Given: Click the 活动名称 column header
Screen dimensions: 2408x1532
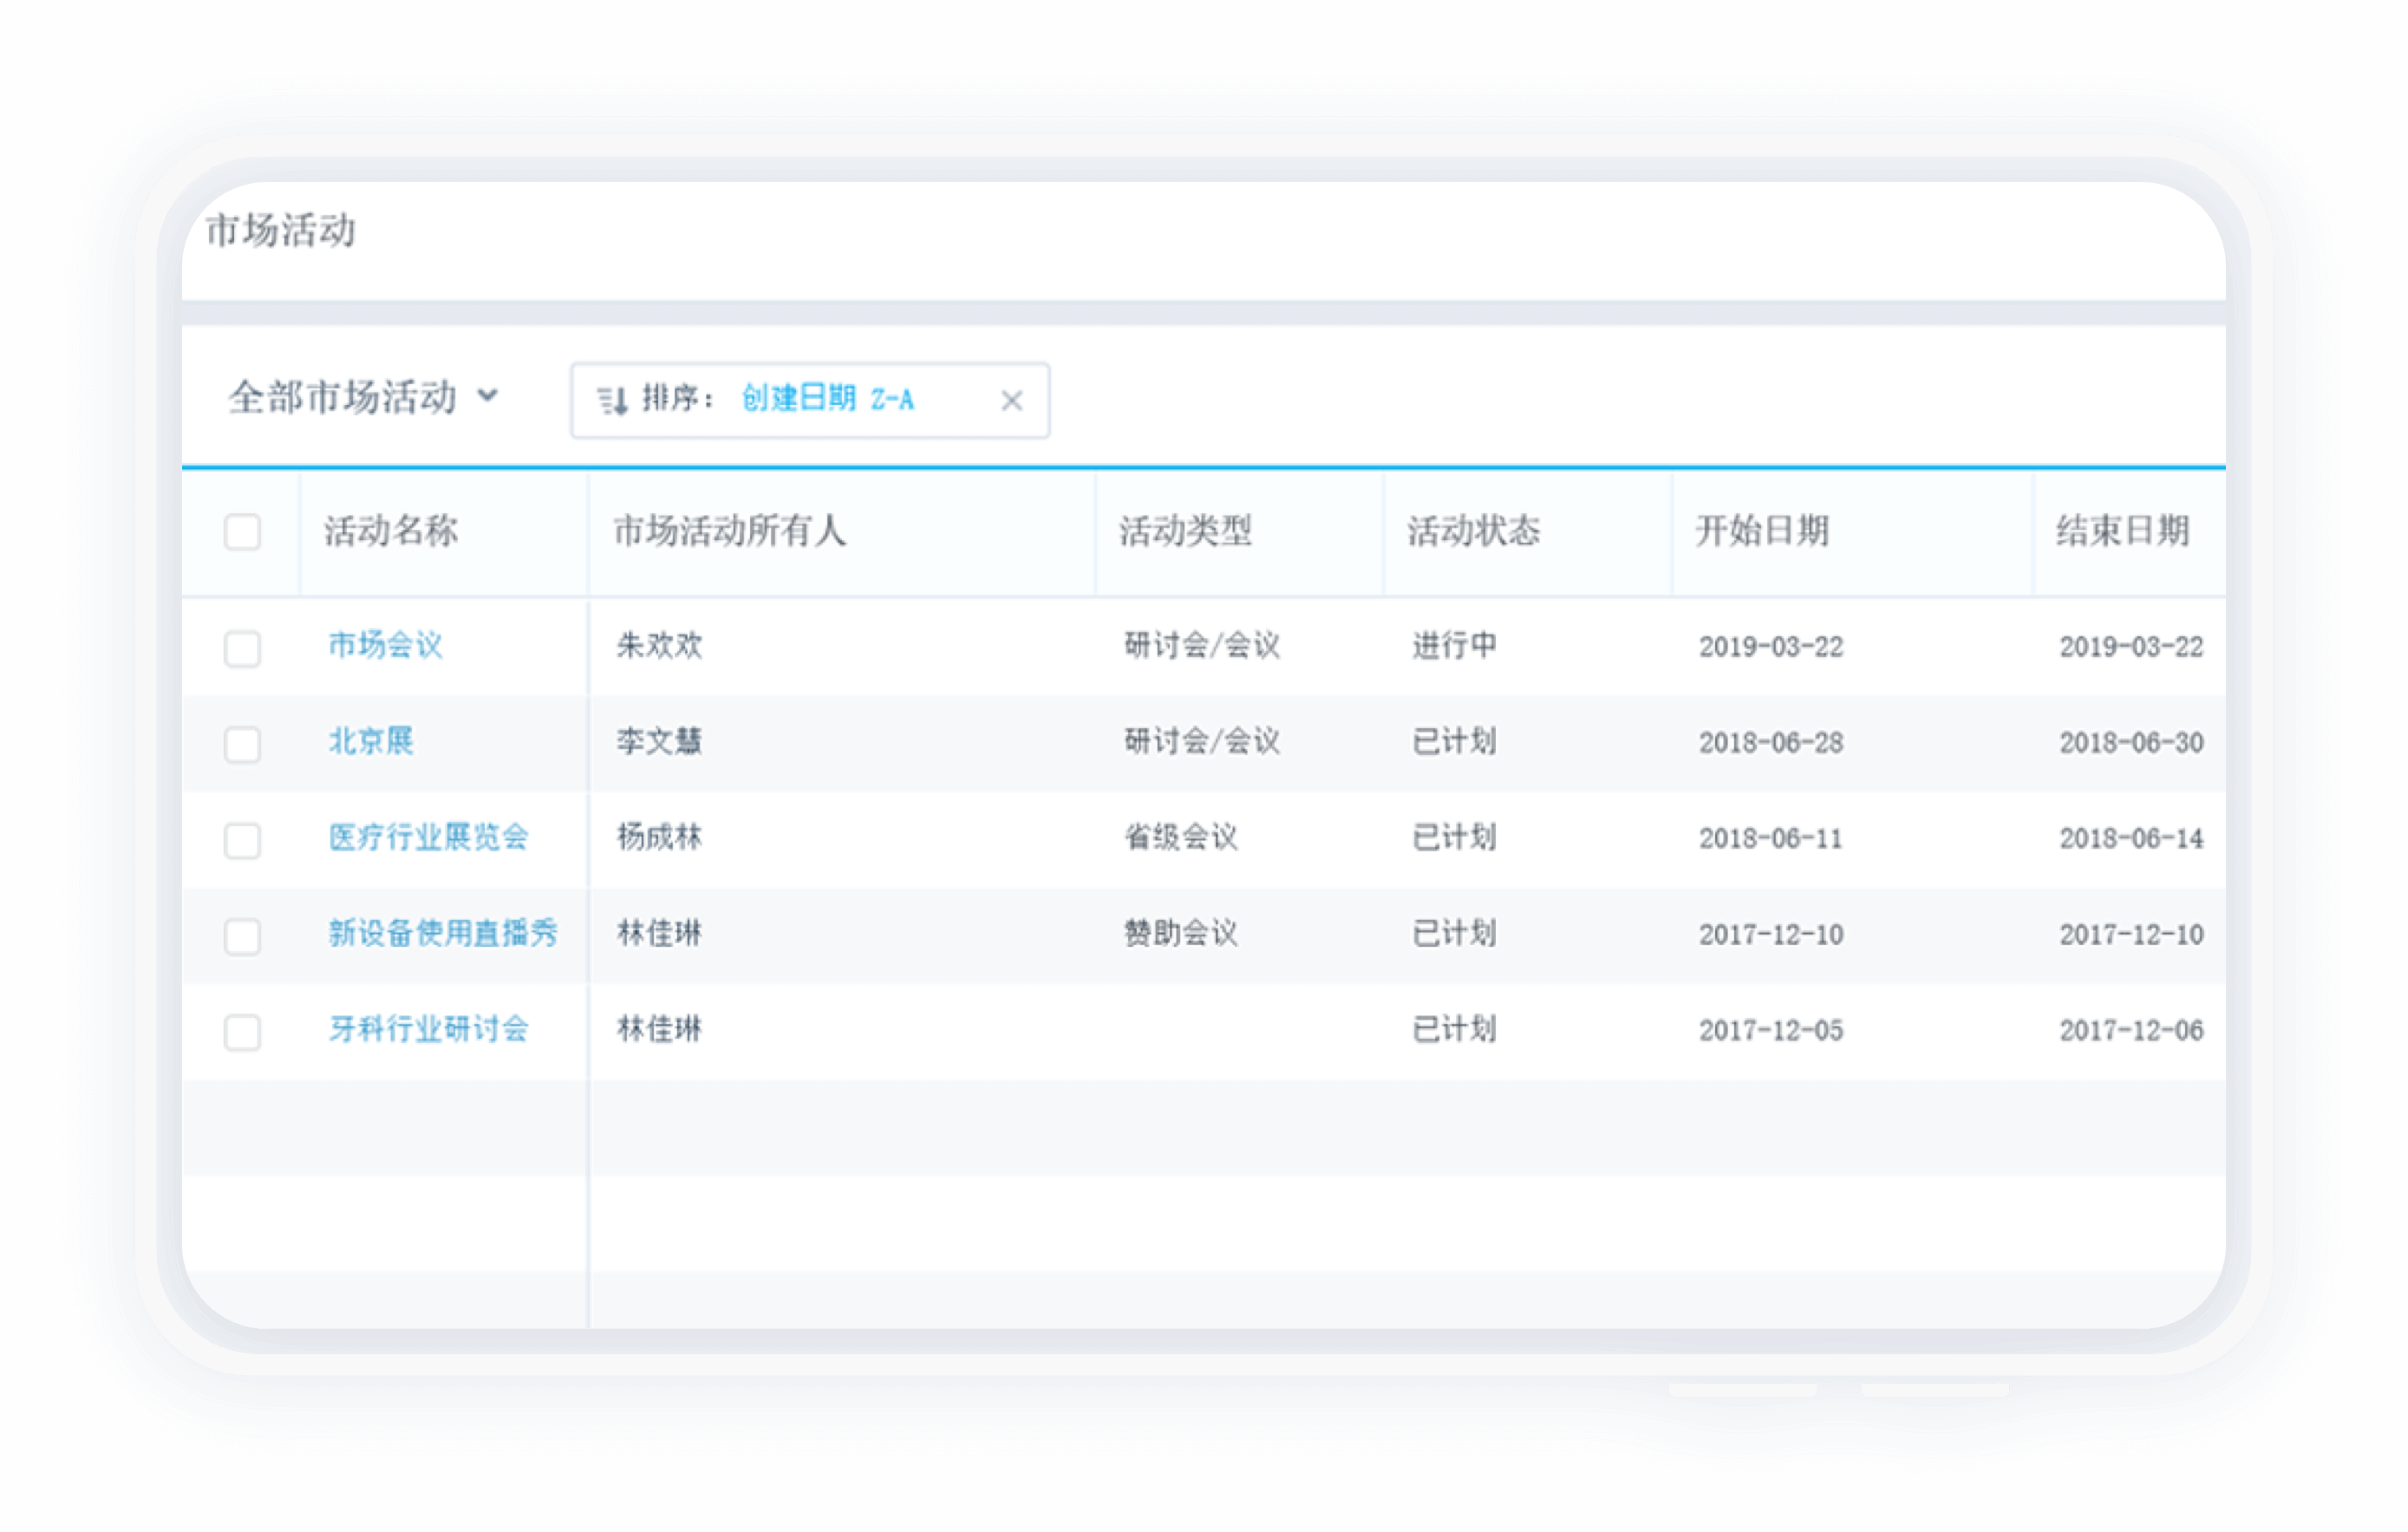Looking at the screenshot, I should point(391,531).
